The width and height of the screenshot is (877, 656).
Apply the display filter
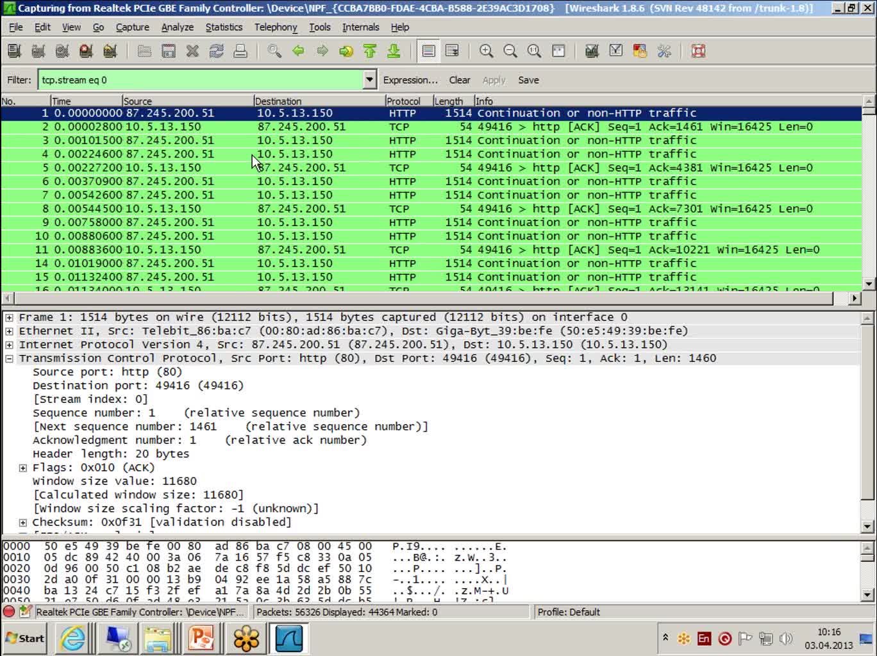point(494,80)
